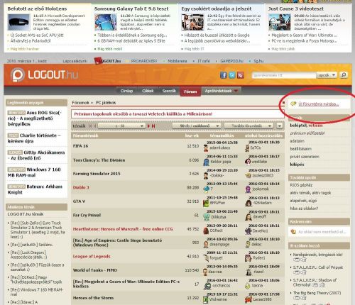This screenshot has width=355, height=305.
Task: Click BMWFan user avatar
Action: click(206, 203)
